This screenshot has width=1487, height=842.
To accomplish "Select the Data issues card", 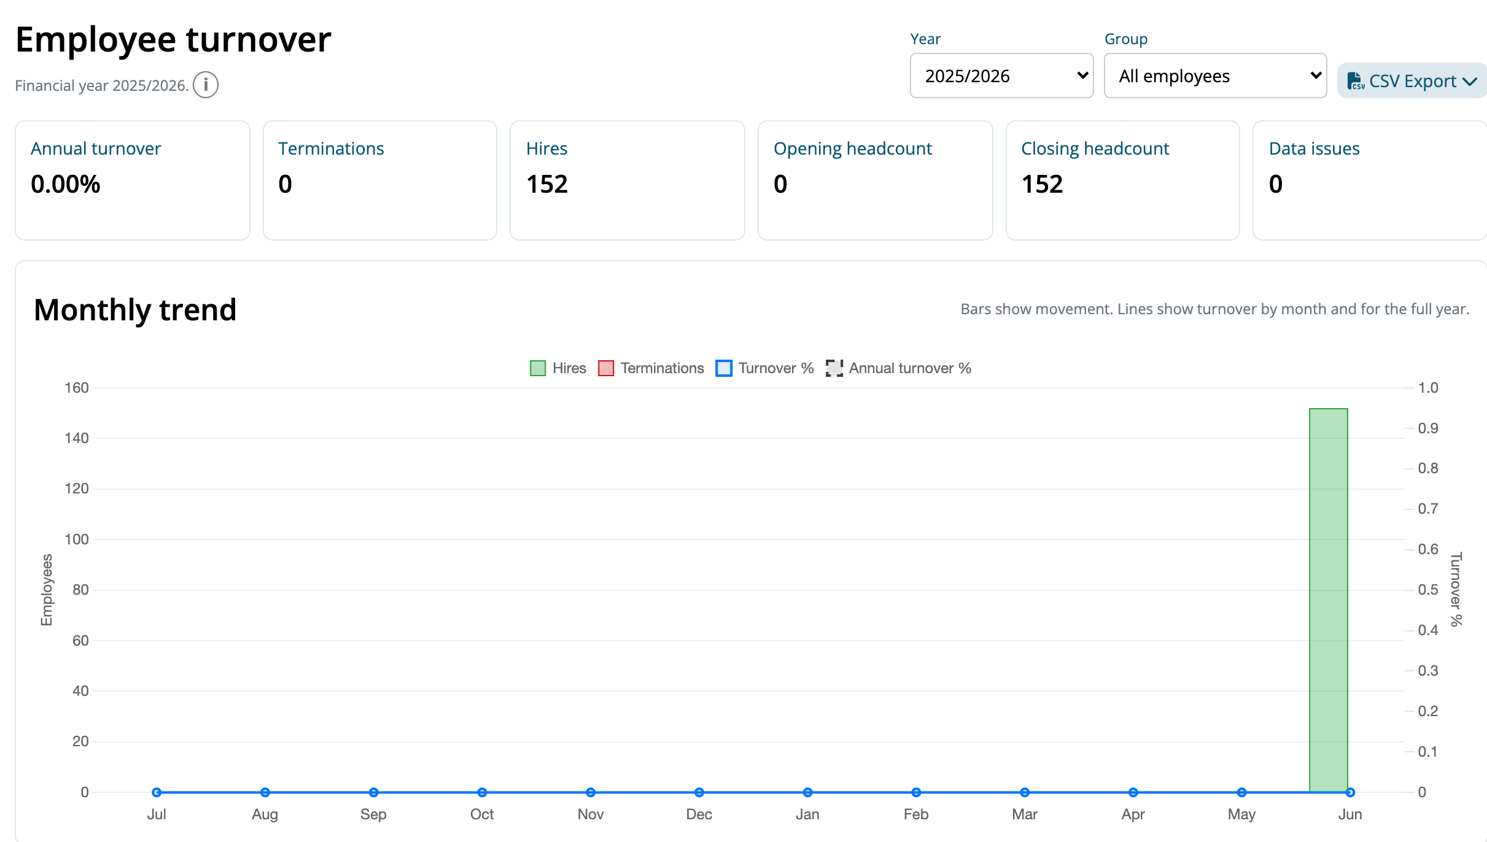I will point(1370,180).
